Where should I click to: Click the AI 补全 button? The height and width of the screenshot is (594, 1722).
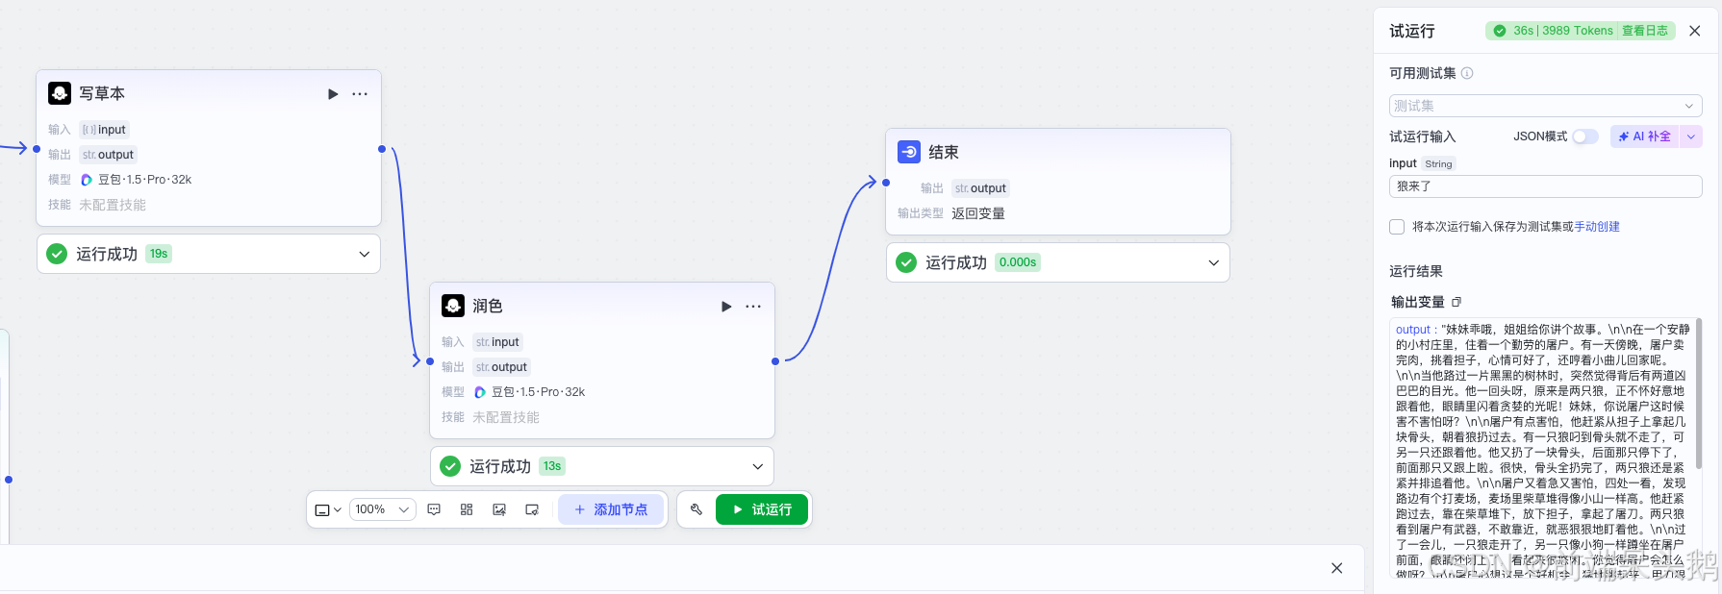1644,136
